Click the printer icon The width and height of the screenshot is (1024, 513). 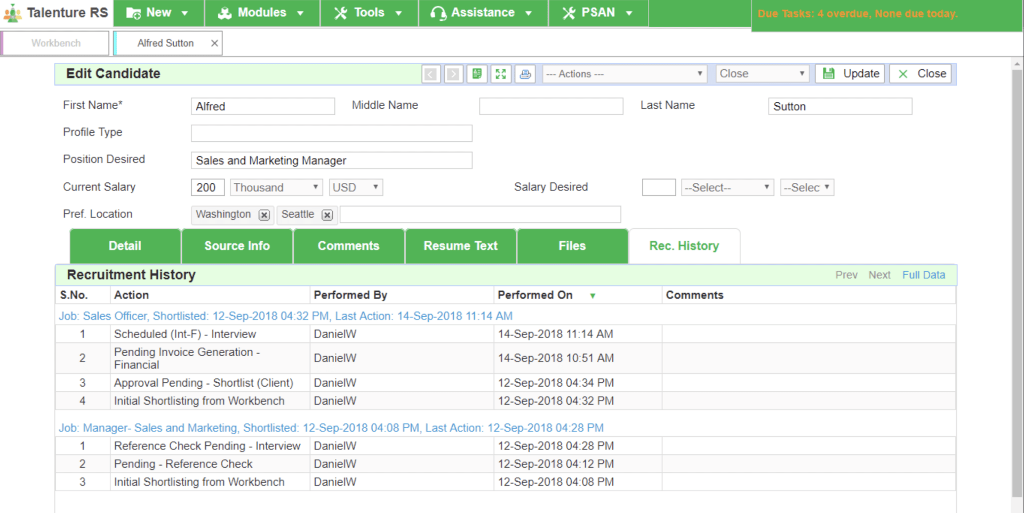[x=525, y=74]
